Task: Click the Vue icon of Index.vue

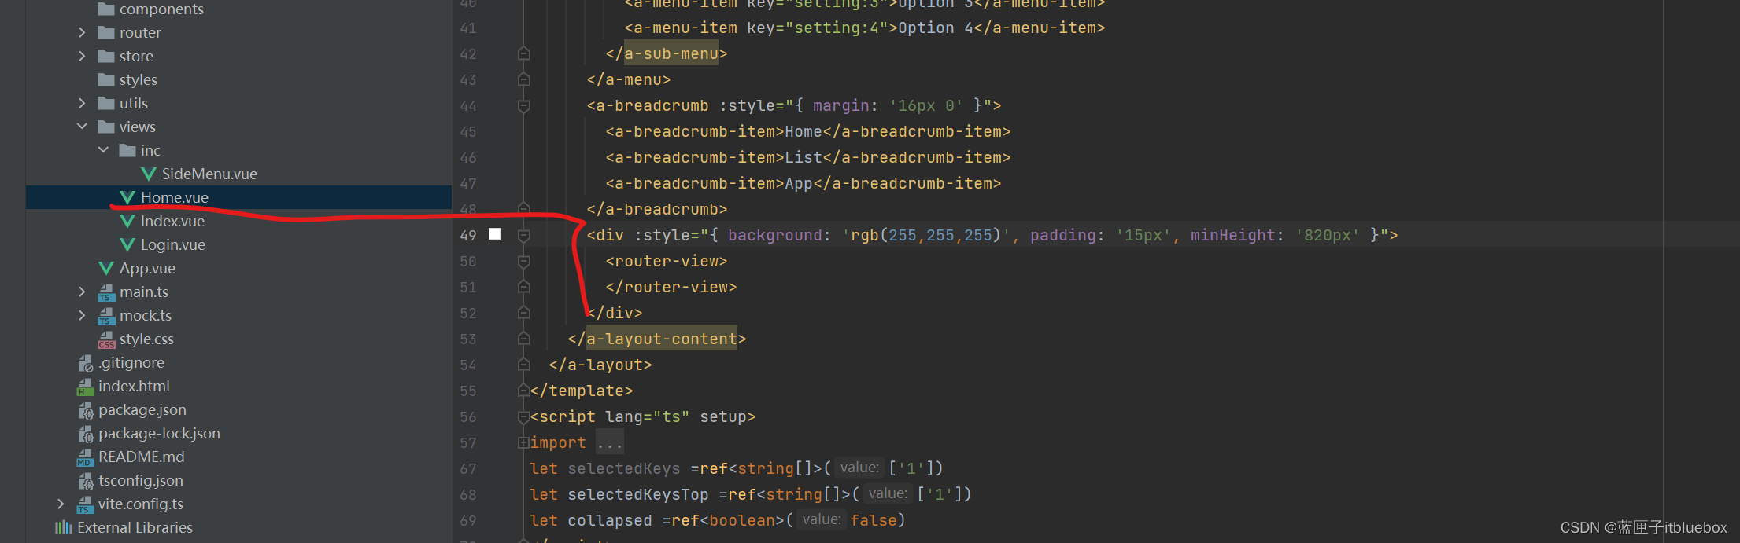Action: click(x=127, y=221)
